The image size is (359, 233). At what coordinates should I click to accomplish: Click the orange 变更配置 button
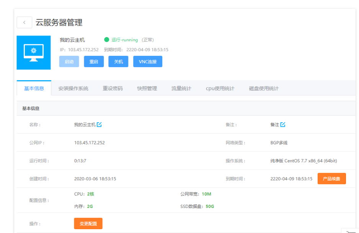click(88, 223)
